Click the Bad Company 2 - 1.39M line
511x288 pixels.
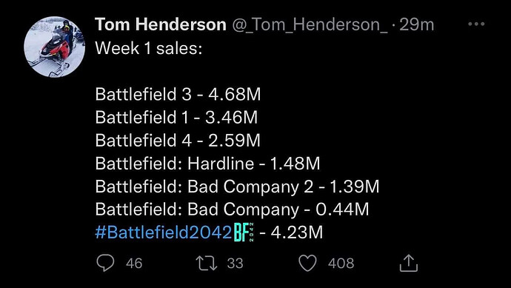click(237, 187)
